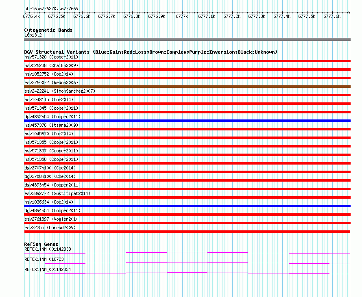Screen dimensions: 362x297
Task: Open variant nsv571355 (Cooper2011)
Action: pyautogui.click(x=51, y=142)
